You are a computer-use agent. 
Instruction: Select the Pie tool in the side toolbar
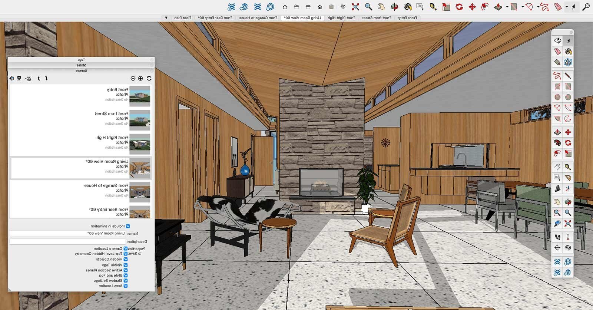click(x=557, y=119)
